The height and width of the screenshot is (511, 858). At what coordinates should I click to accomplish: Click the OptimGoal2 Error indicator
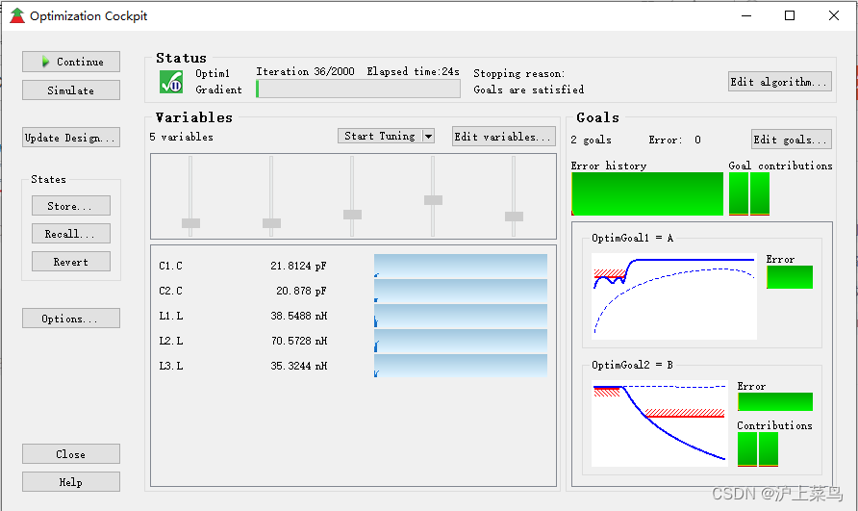tap(775, 401)
